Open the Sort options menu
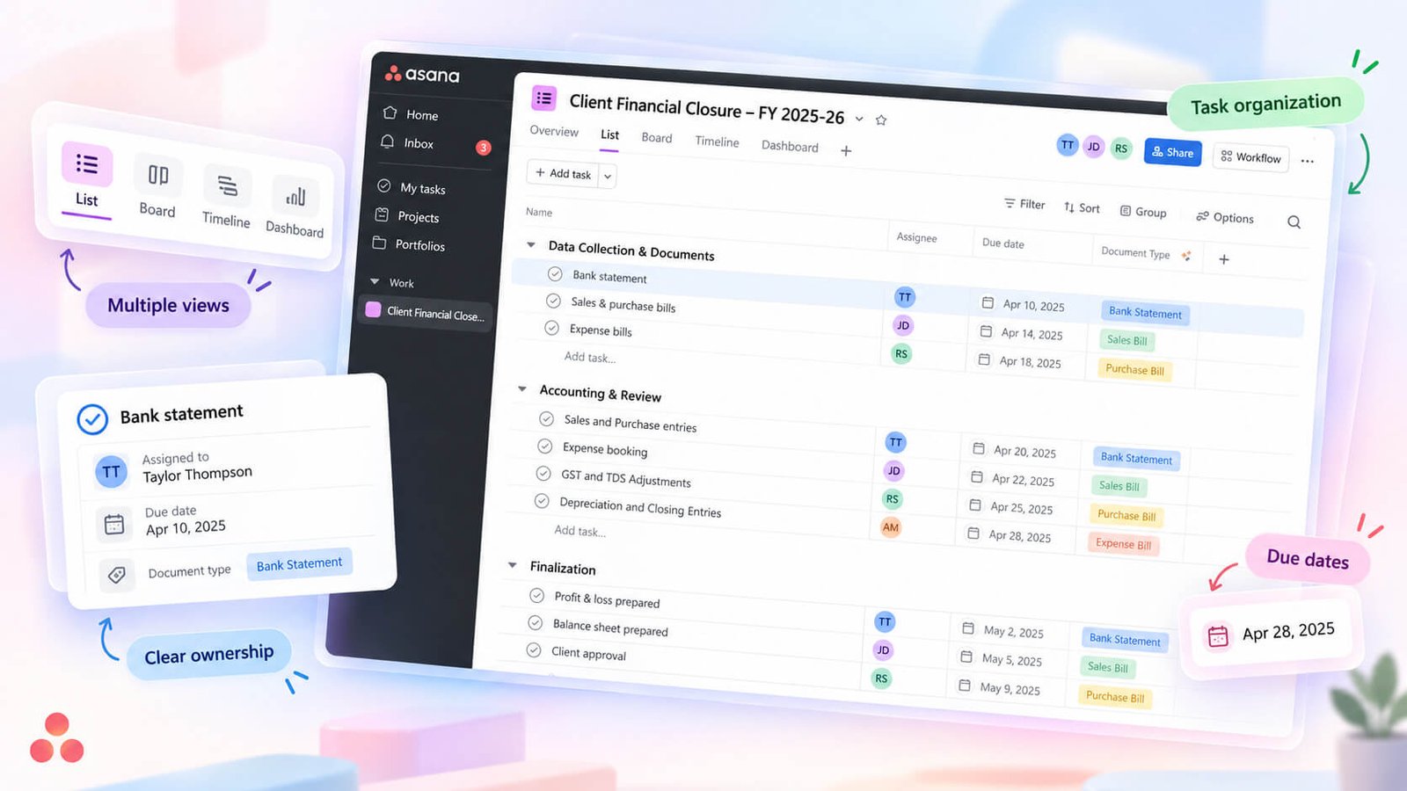Image resolution: width=1407 pixels, height=791 pixels. 1082,207
